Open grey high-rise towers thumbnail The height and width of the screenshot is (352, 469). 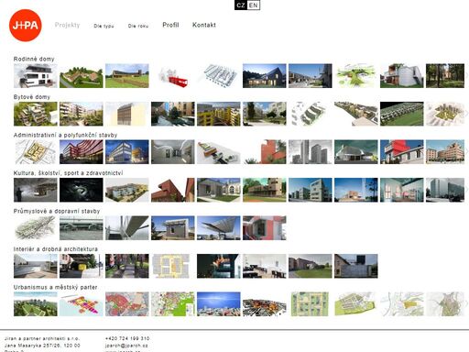coord(311,152)
